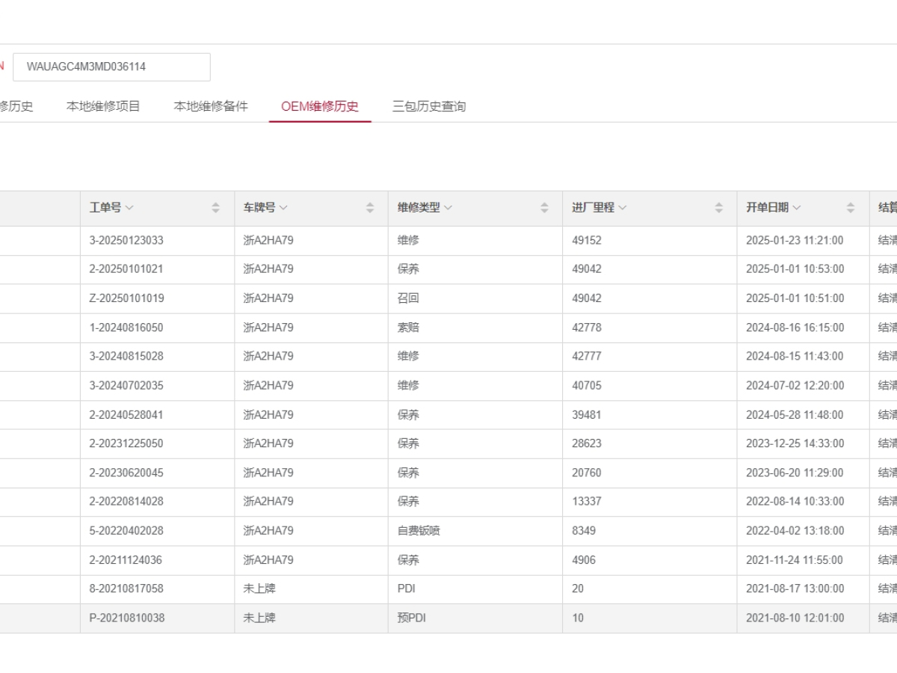Sort by 工单号 using sort arrows
Image resolution: width=897 pixels, height=673 pixels.
216,208
